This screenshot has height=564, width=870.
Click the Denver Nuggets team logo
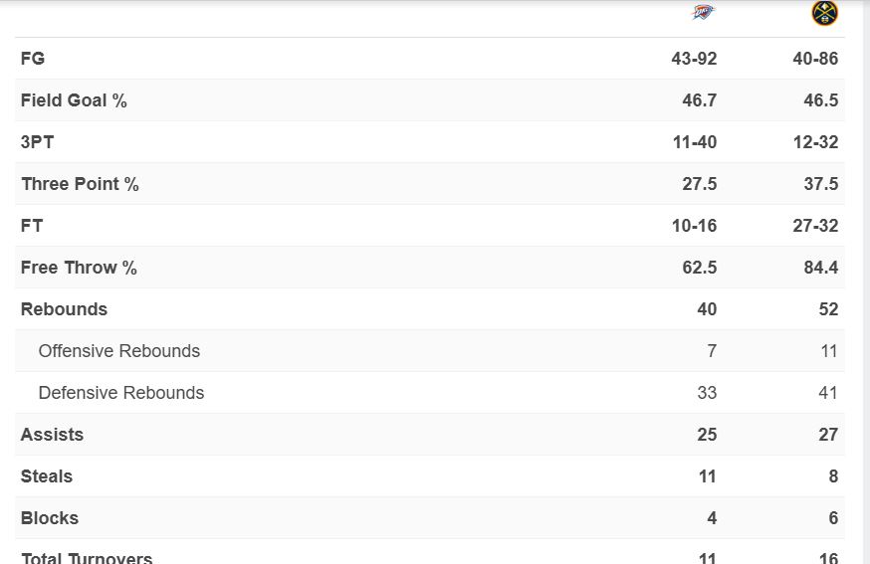824,13
